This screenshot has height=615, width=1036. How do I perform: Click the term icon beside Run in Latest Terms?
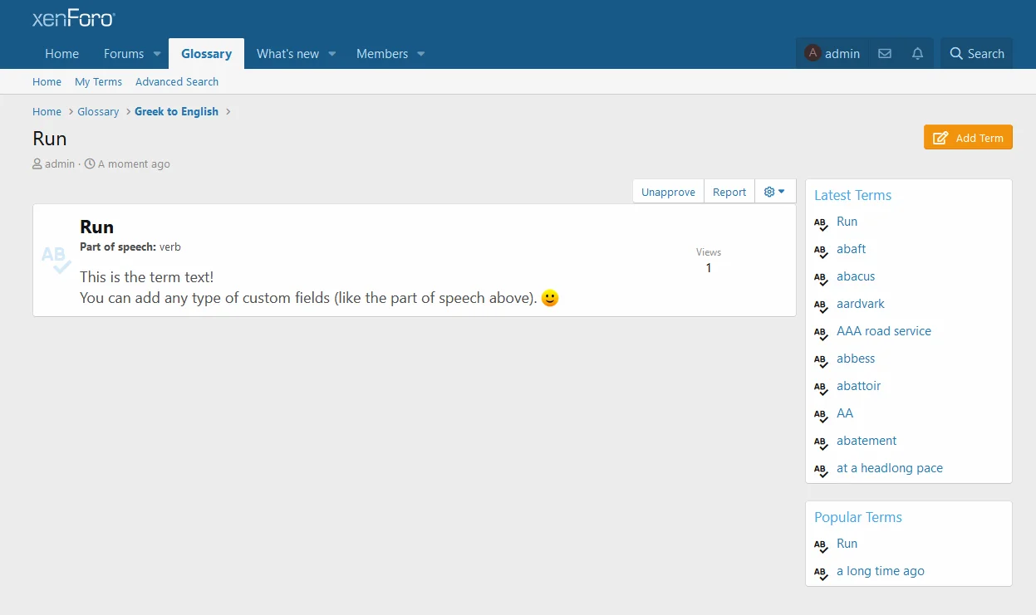pyautogui.click(x=821, y=222)
